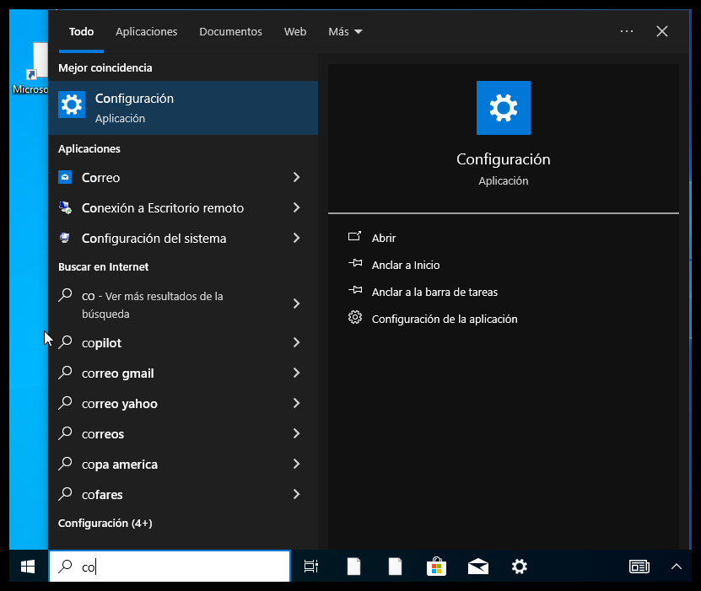
Task: Click in the taskbar search box
Action: point(170,567)
